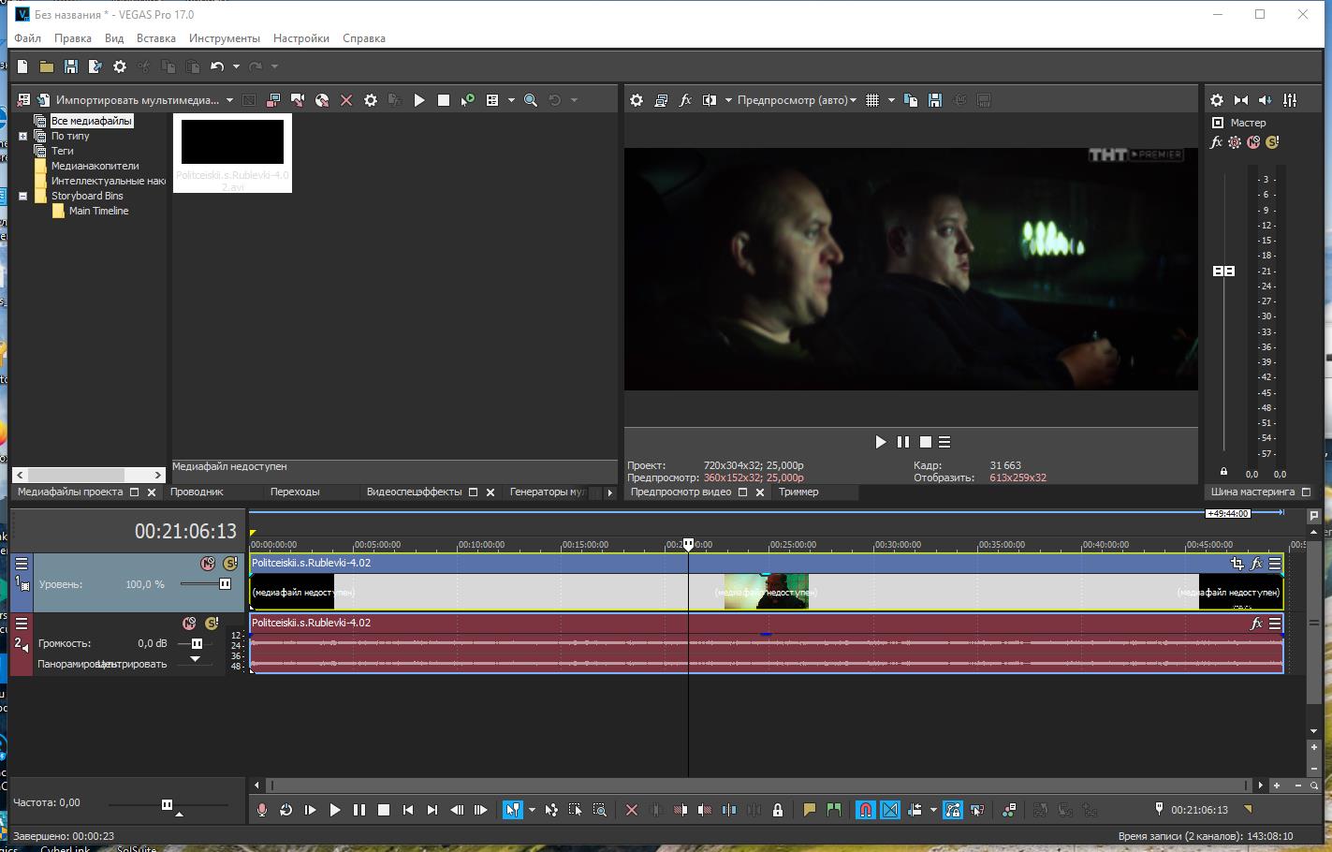The image size is (1332, 852).
Task: Insert a marker using the flag icon
Action: [x=809, y=810]
